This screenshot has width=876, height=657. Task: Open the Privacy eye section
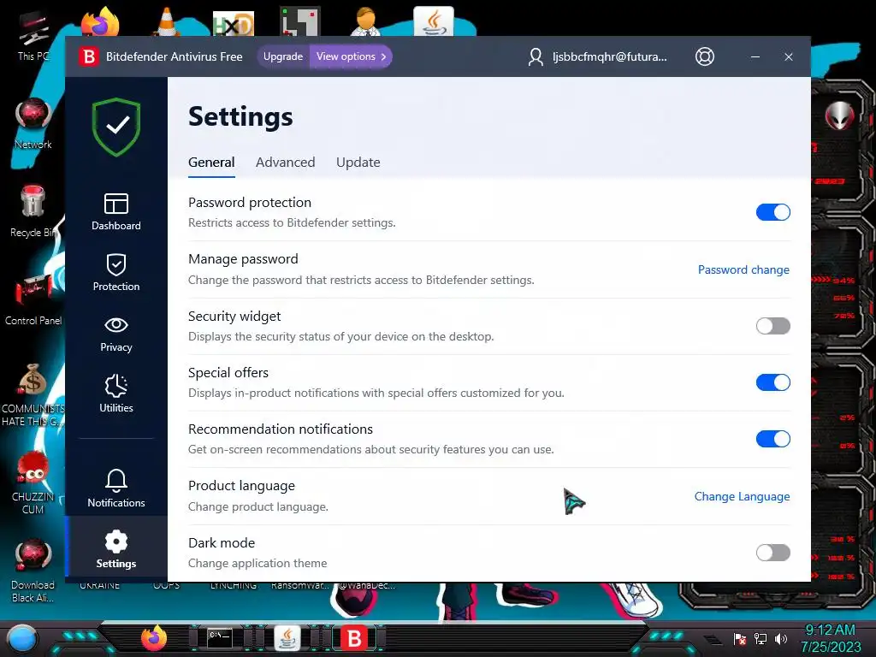pos(116,334)
